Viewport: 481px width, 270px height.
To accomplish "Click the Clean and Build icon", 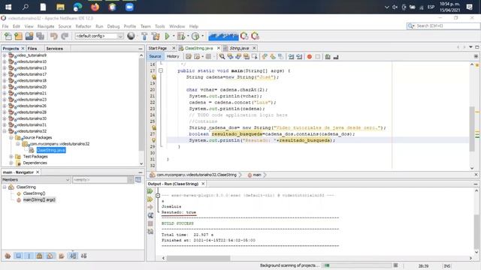I will click(156, 36).
